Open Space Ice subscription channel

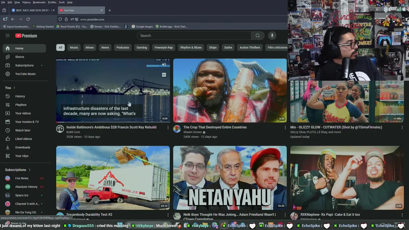click(x=24, y=195)
